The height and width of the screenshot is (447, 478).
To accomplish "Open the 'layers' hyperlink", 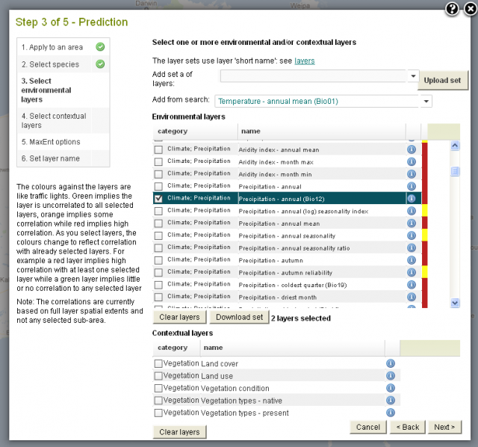I will pos(305,61).
